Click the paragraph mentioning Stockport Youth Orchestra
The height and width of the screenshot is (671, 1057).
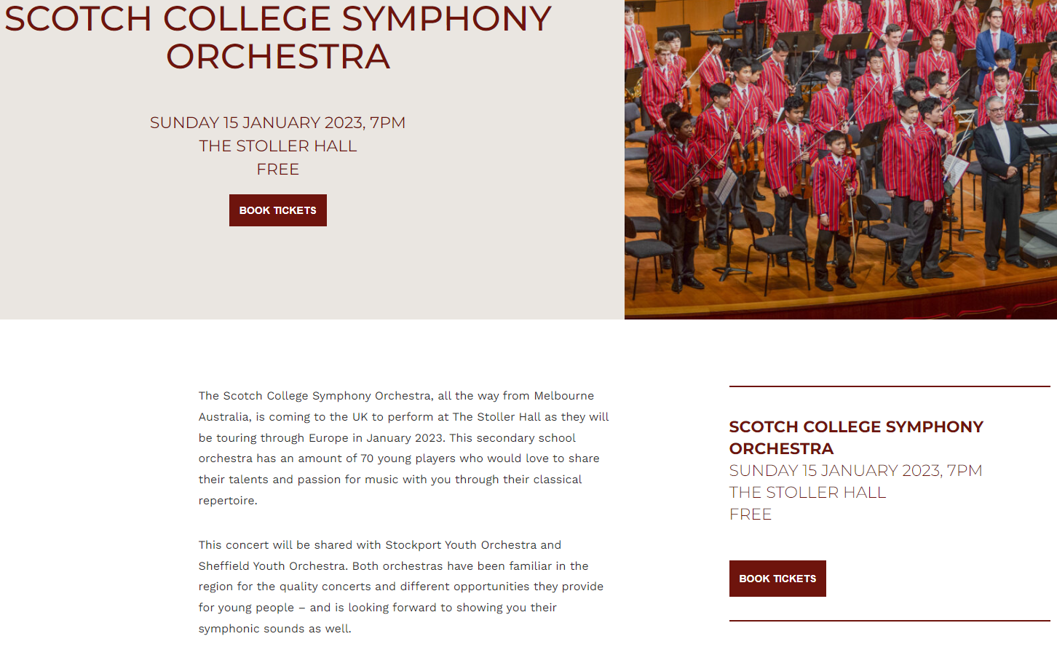coord(401,587)
